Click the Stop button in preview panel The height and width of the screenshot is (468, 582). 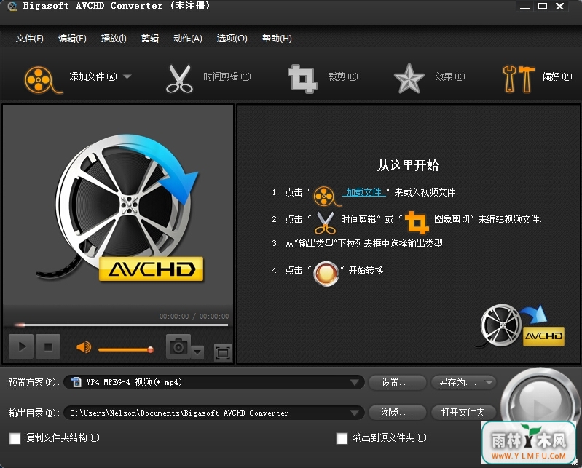click(x=48, y=346)
